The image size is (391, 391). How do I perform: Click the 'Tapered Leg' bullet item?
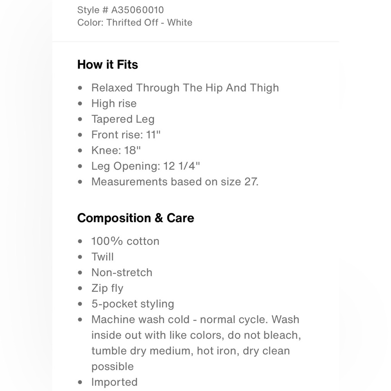point(123,119)
